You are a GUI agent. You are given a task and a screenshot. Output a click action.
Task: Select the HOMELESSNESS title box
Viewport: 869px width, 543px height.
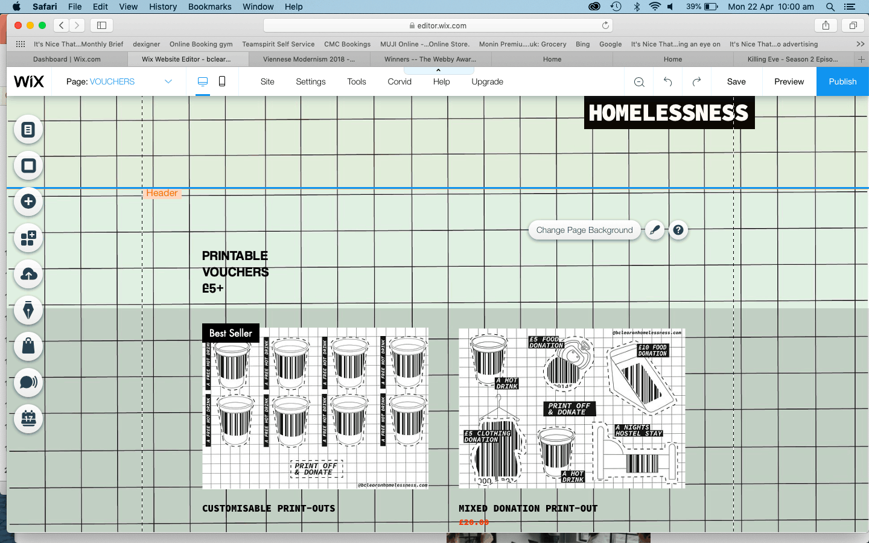point(669,113)
